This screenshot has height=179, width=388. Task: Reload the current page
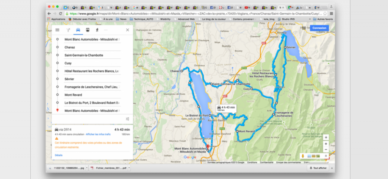[x=61, y=14]
